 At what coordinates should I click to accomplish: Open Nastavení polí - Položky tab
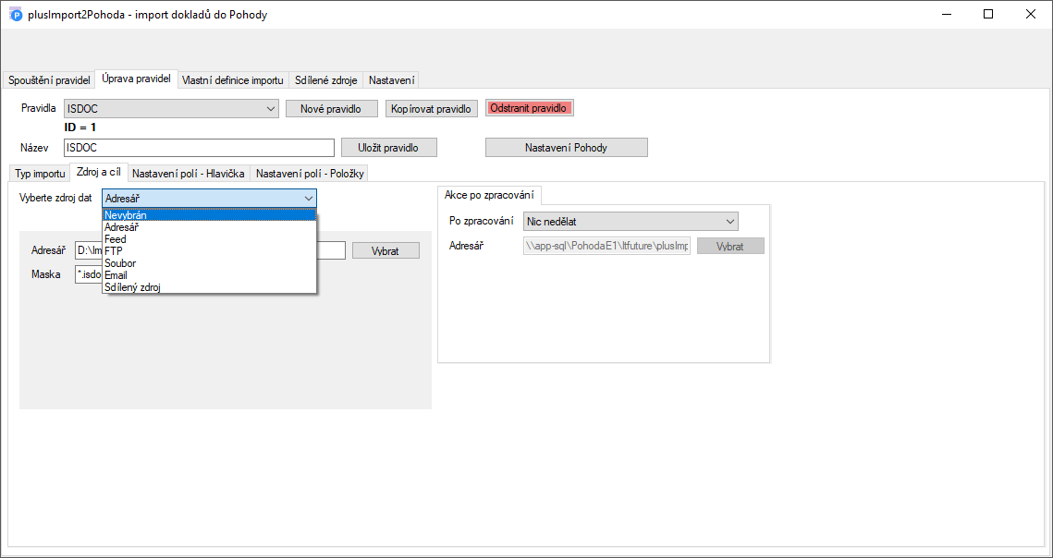coord(310,174)
